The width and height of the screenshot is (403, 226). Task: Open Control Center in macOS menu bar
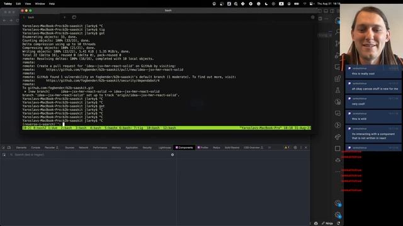tap(312, 4)
